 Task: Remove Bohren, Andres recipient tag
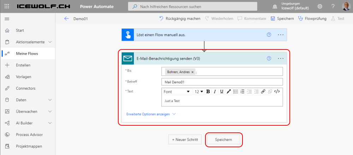point(192,72)
